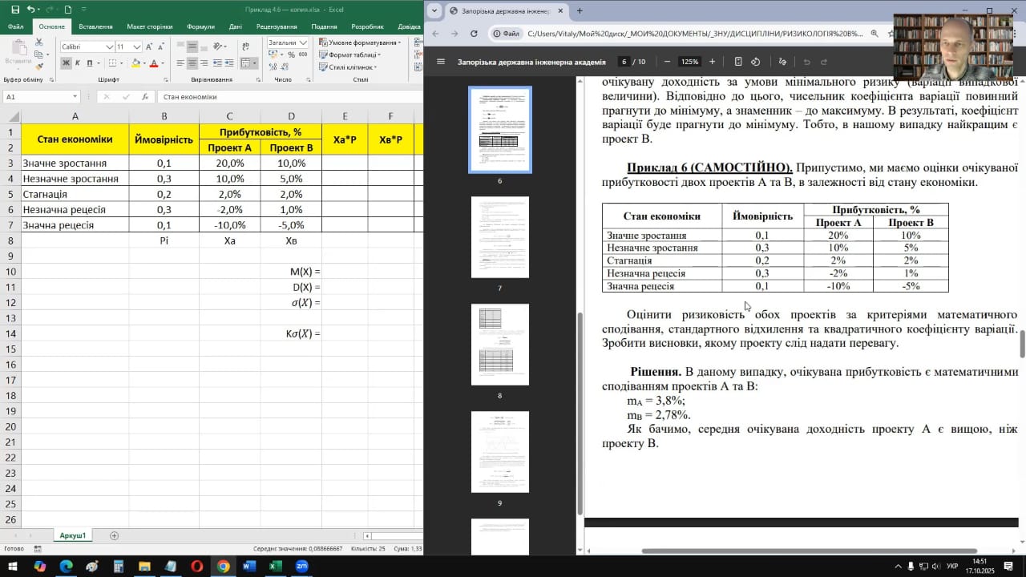This screenshot has height=577, width=1026.
Task: Zoom in the PDF with plus
Action: tap(712, 62)
